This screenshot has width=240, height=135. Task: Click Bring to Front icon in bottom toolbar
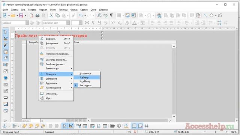point(24,126)
